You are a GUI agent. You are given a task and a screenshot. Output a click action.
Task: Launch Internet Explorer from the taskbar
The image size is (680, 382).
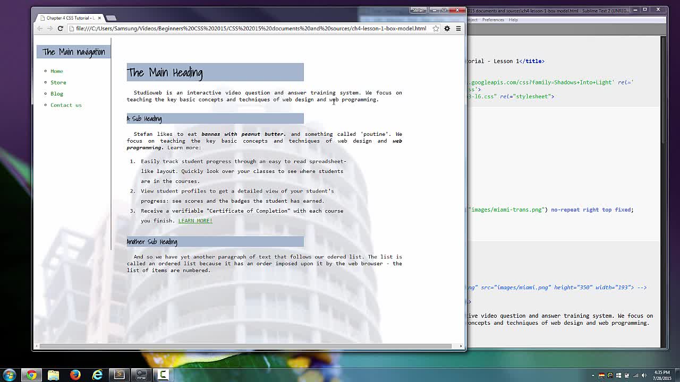click(x=97, y=375)
